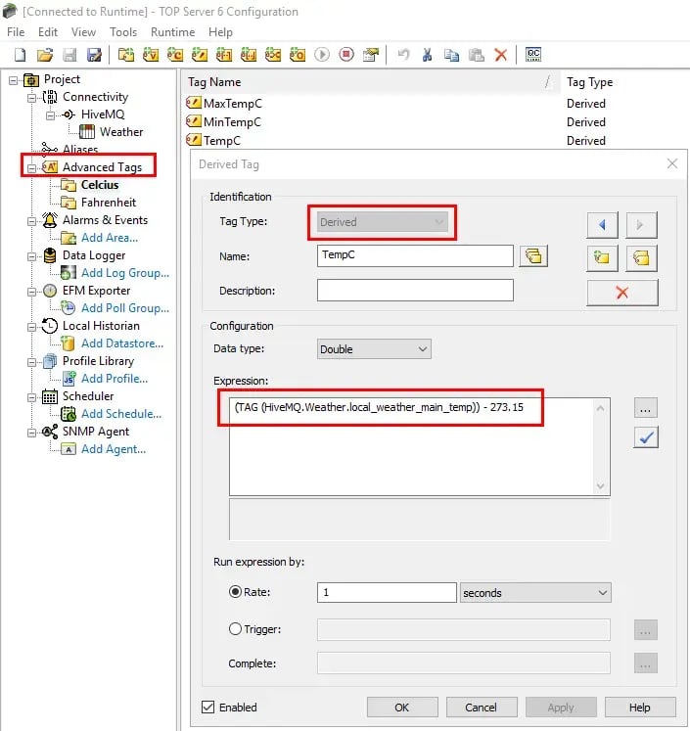Click the Add Datastore... link
Screen dimensions: 690x731
(x=122, y=343)
